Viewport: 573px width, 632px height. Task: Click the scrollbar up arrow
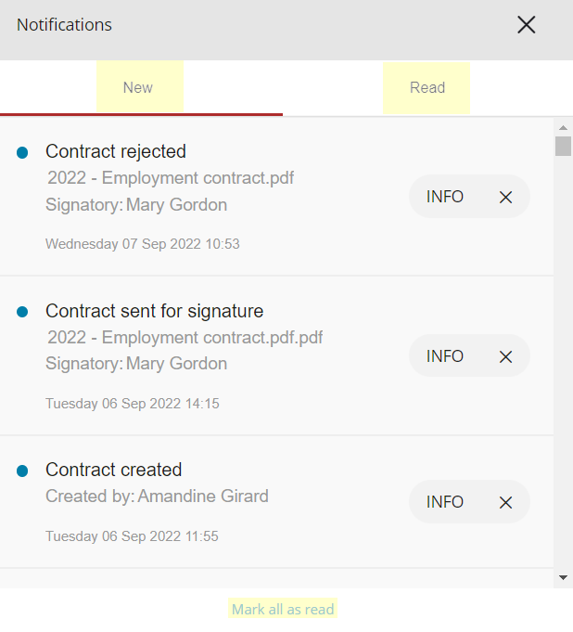point(563,127)
